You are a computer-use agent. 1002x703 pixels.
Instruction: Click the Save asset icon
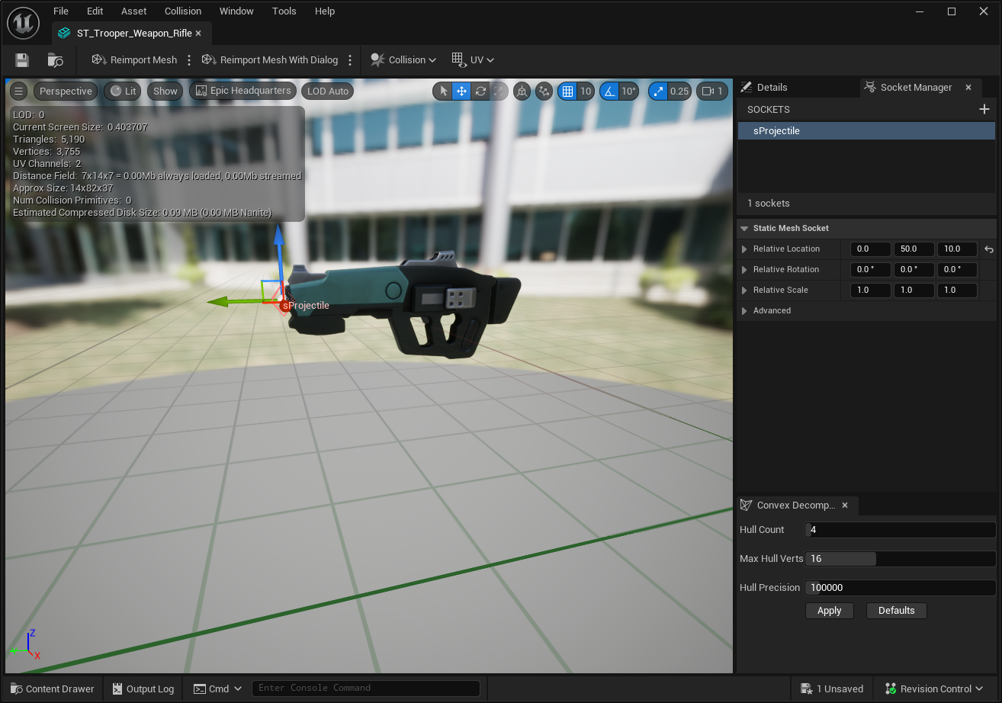22,60
